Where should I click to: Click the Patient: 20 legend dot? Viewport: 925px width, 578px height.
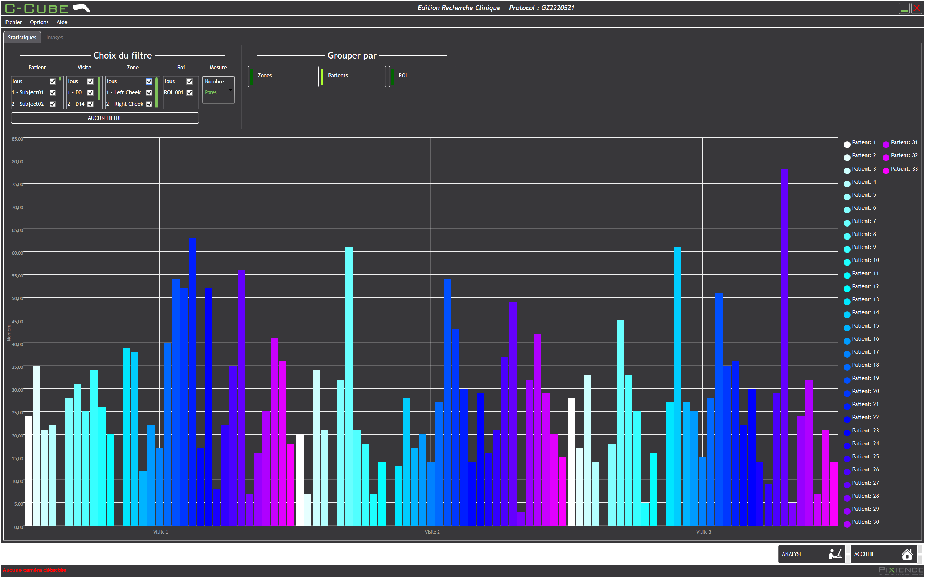tap(847, 393)
